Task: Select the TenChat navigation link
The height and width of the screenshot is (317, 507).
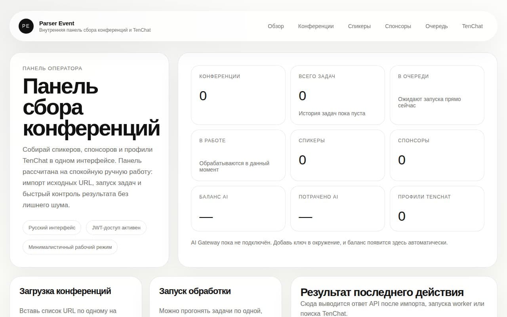Action: point(472,26)
